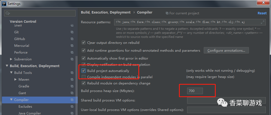Click the project-level icon beside Compiler

pos(72,100)
